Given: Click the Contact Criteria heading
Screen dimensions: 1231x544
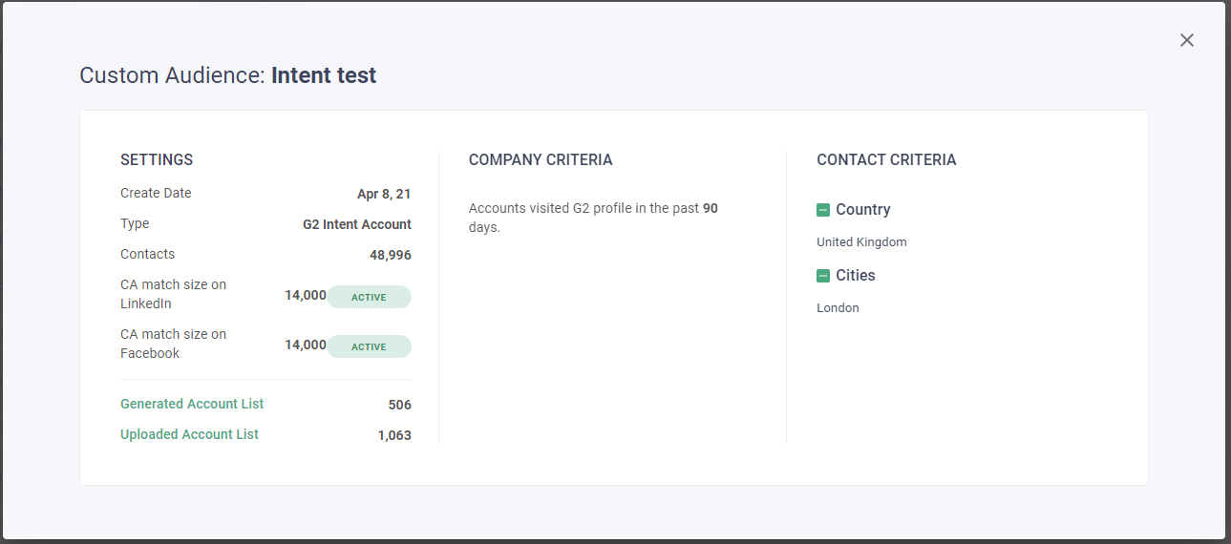Looking at the screenshot, I should point(885,160).
